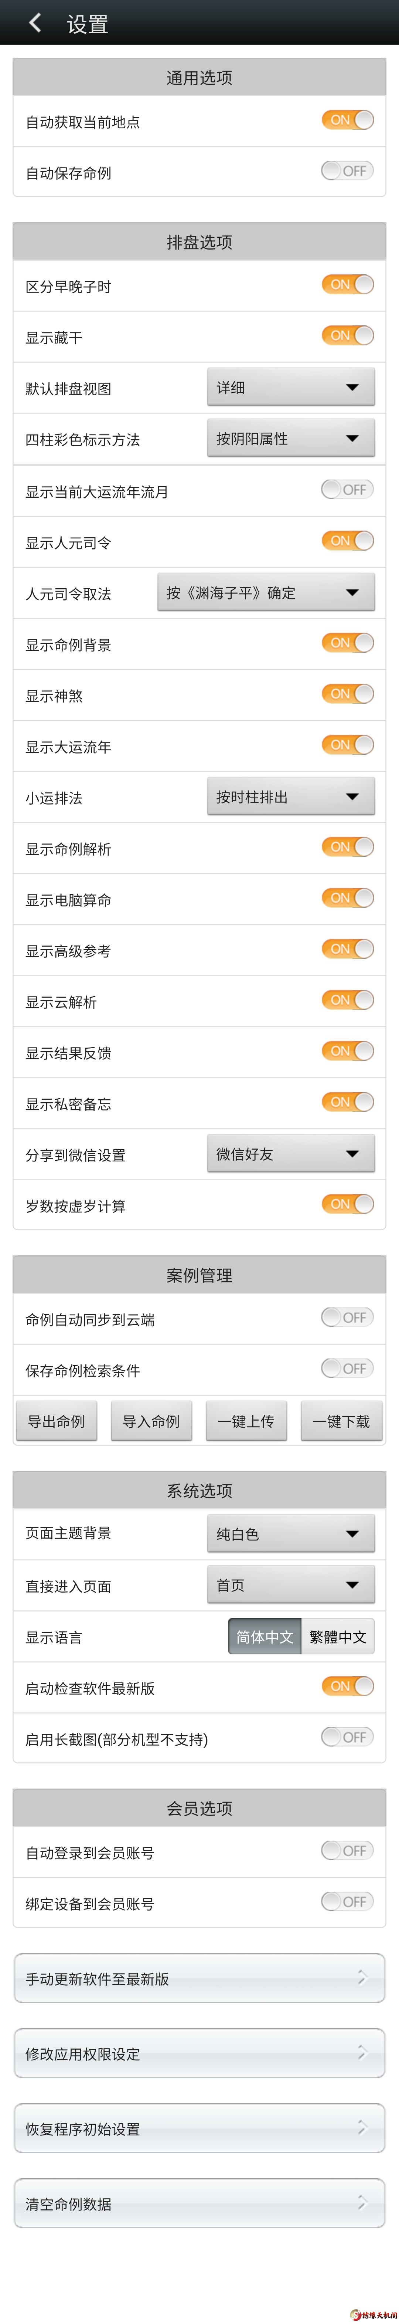
Task: Expand 四柱彩色标示方法 dropdown
Action: click(290, 439)
